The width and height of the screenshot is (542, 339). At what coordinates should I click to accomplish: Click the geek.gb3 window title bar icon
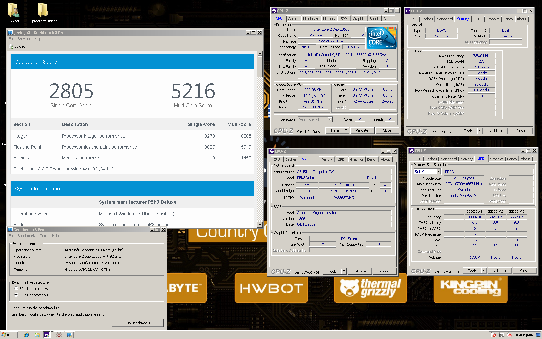coord(10,33)
